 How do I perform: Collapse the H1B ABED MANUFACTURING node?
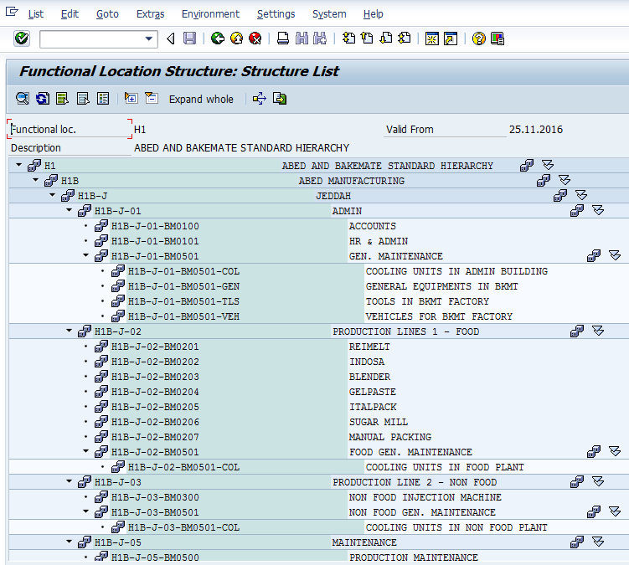point(36,180)
